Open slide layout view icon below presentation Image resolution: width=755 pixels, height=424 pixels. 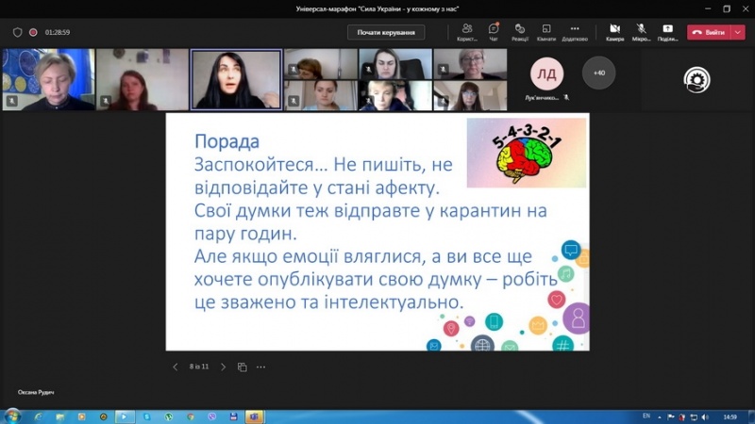(243, 367)
